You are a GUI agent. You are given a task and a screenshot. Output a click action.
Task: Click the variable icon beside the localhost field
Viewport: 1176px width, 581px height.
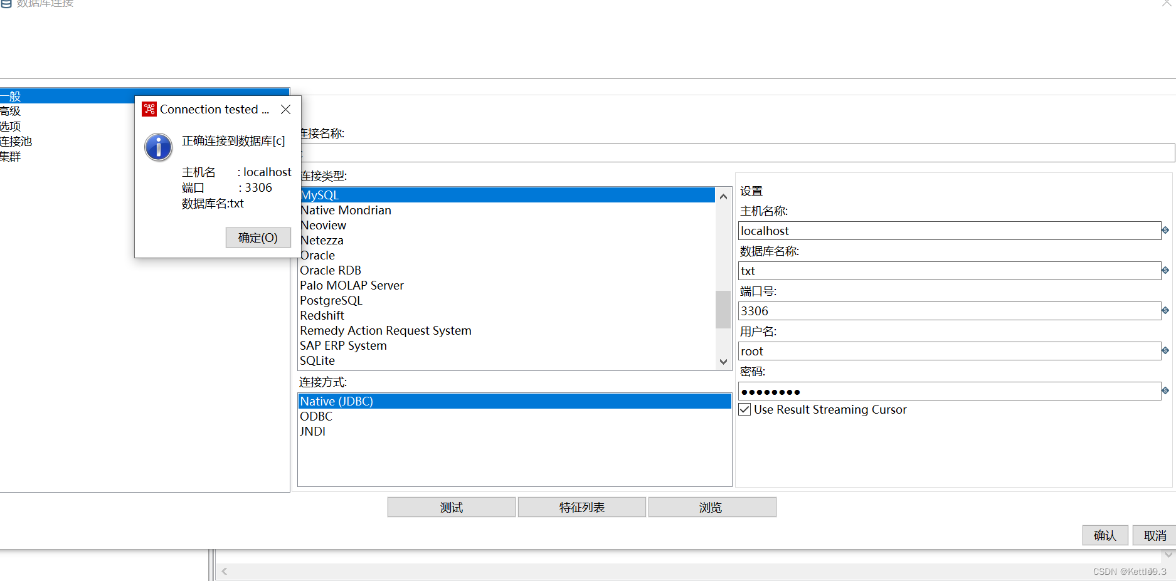tap(1165, 230)
